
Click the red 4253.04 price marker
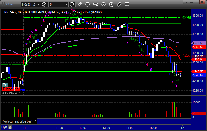[x=198, y=59]
